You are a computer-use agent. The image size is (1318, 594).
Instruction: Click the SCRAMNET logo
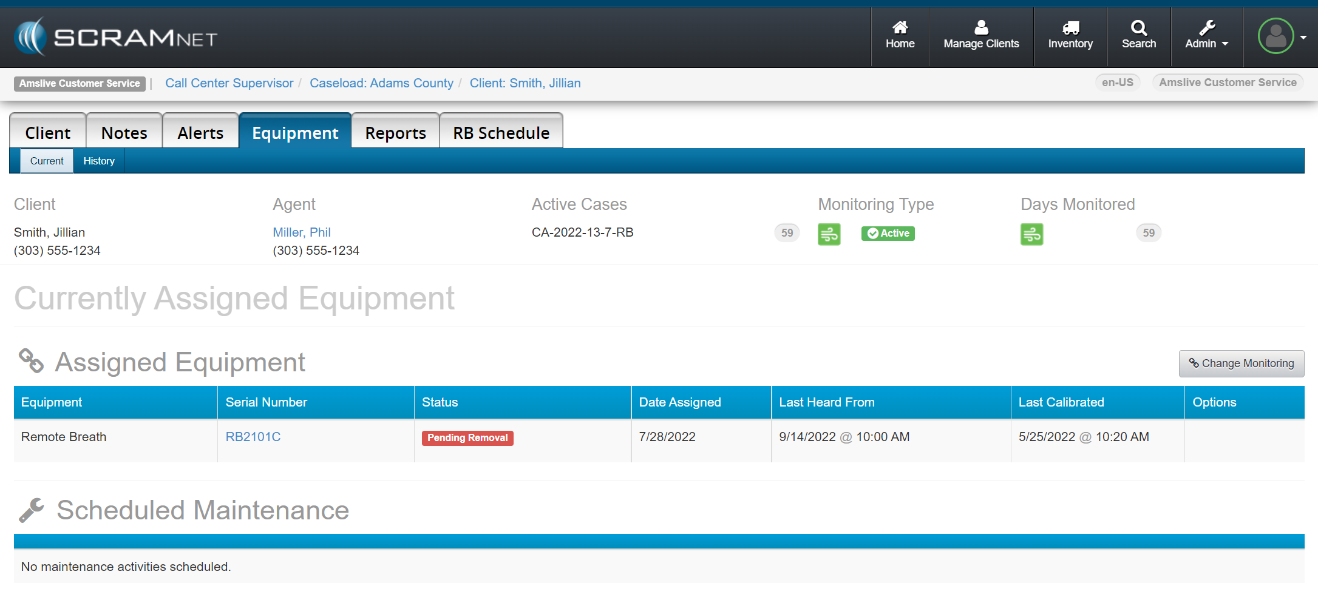coord(115,37)
